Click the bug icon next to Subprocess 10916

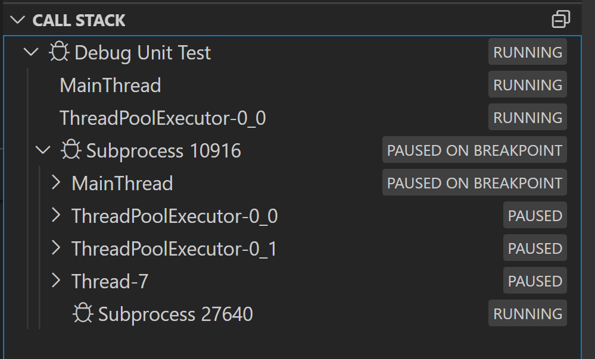[71, 150]
